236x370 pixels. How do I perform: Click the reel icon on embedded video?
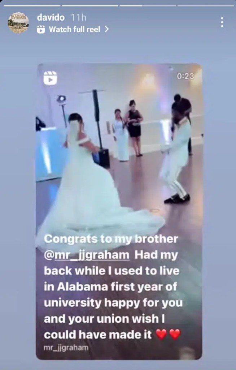point(50,78)
